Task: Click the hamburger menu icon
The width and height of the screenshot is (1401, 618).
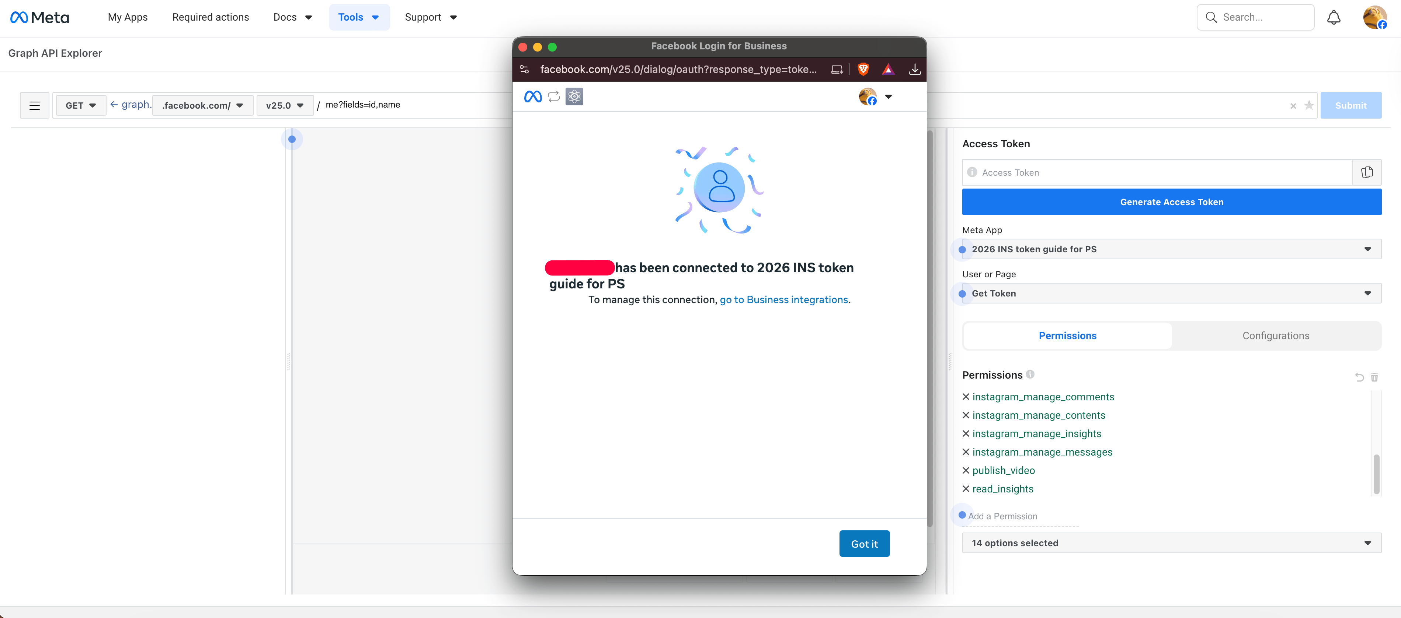Action: coord(35,105)
